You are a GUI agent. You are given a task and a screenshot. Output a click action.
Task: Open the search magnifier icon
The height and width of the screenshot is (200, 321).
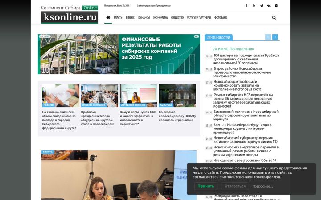[x=274, y=18]
